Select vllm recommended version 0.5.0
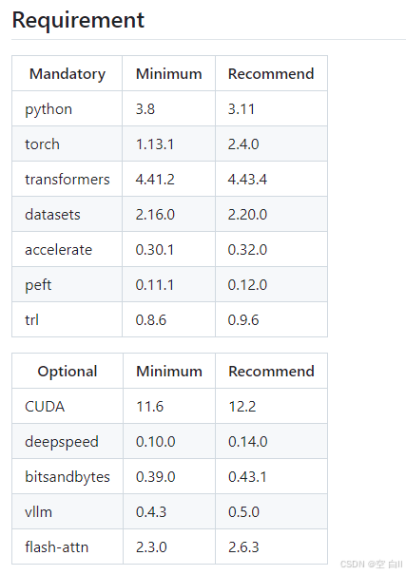 point(243,512)
